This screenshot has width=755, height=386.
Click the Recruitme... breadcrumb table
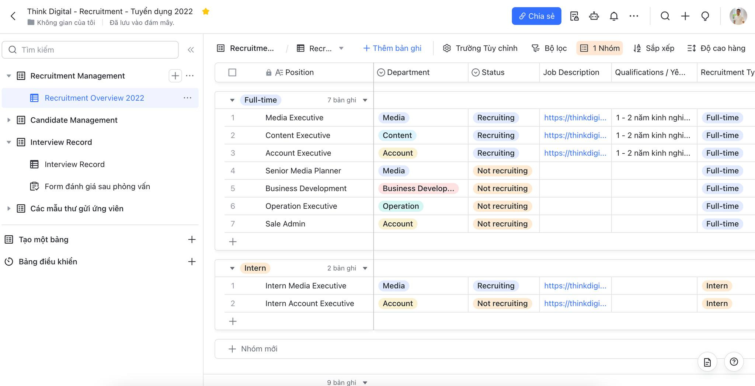pyautogui.click(x=246, y=48)
